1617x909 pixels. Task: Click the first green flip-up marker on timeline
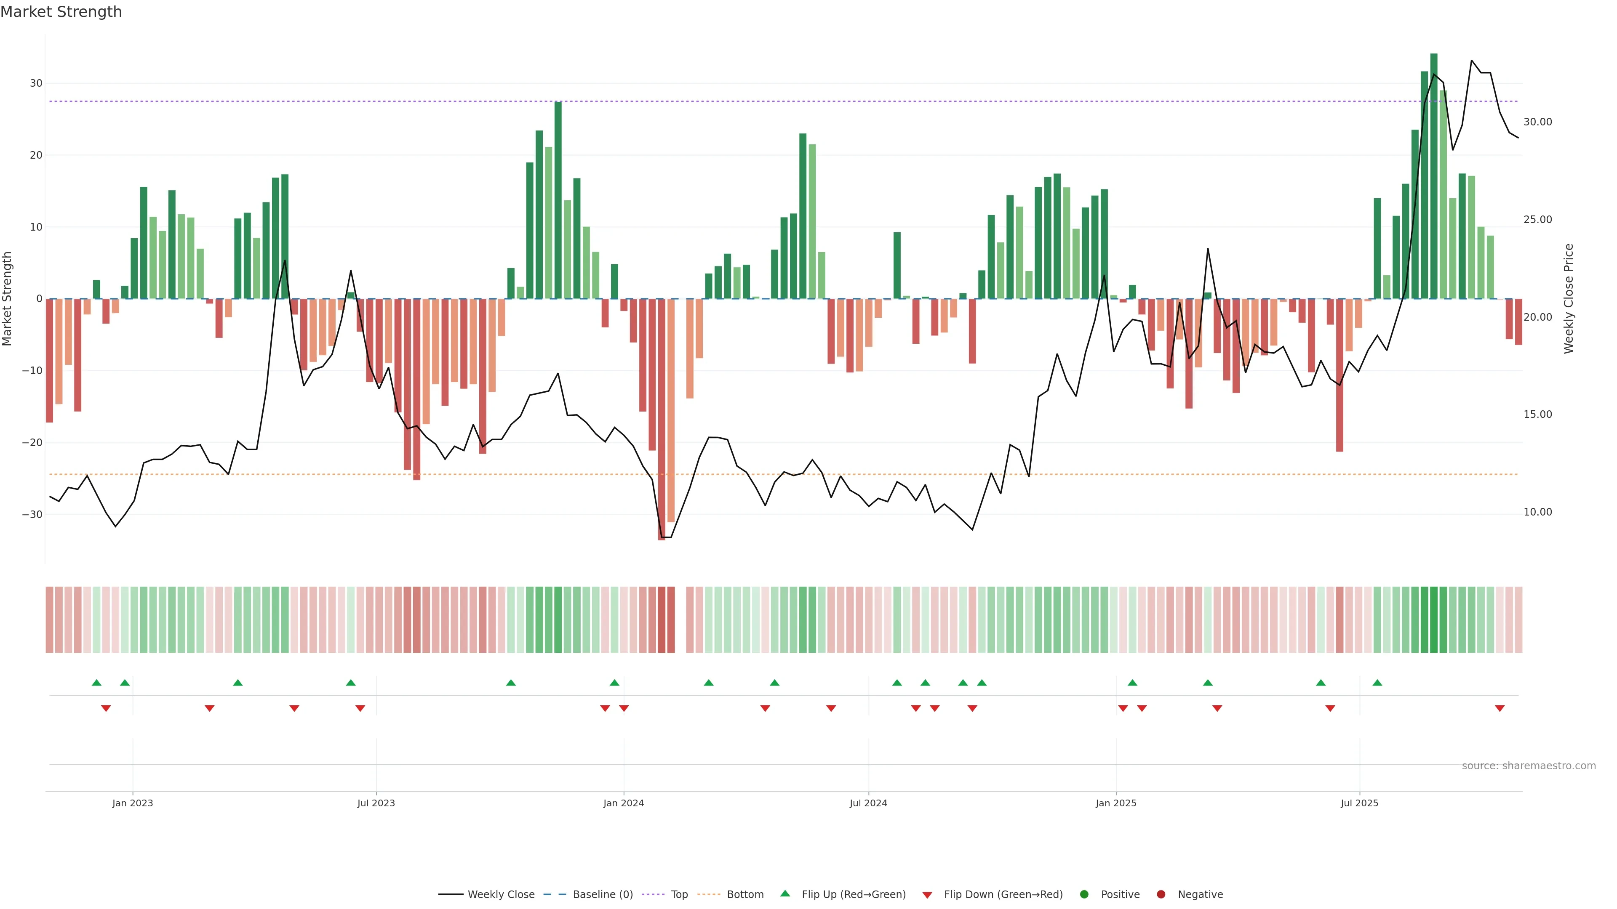coord(96,683)
